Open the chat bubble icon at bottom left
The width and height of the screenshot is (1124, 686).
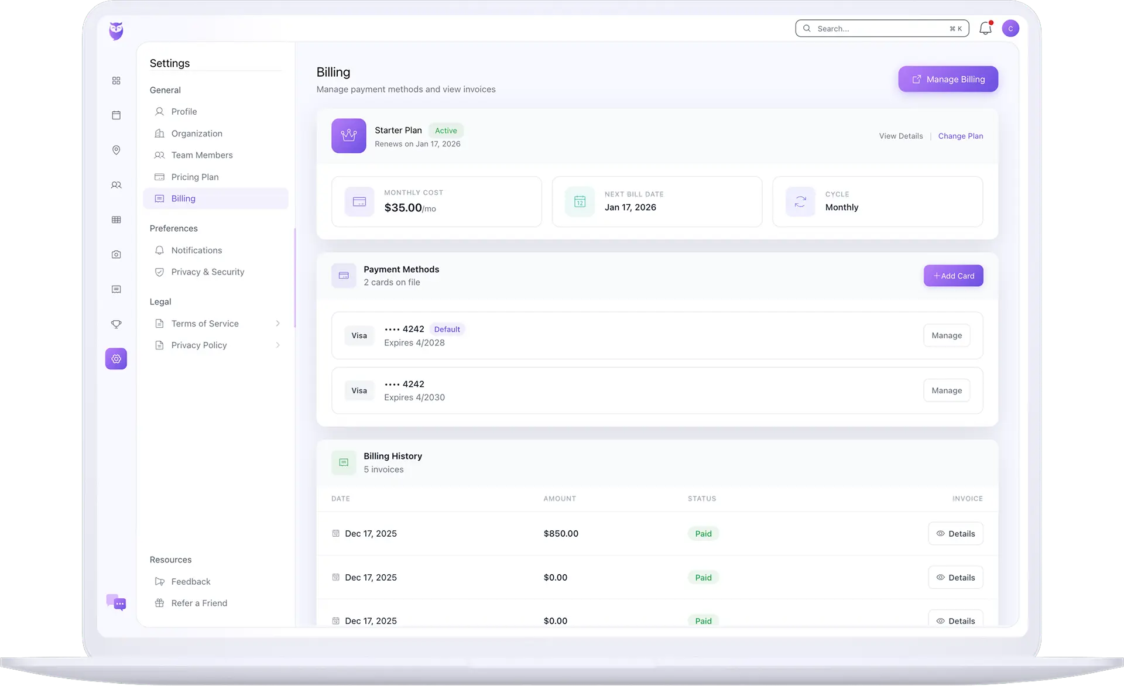[x=116, y=602]
